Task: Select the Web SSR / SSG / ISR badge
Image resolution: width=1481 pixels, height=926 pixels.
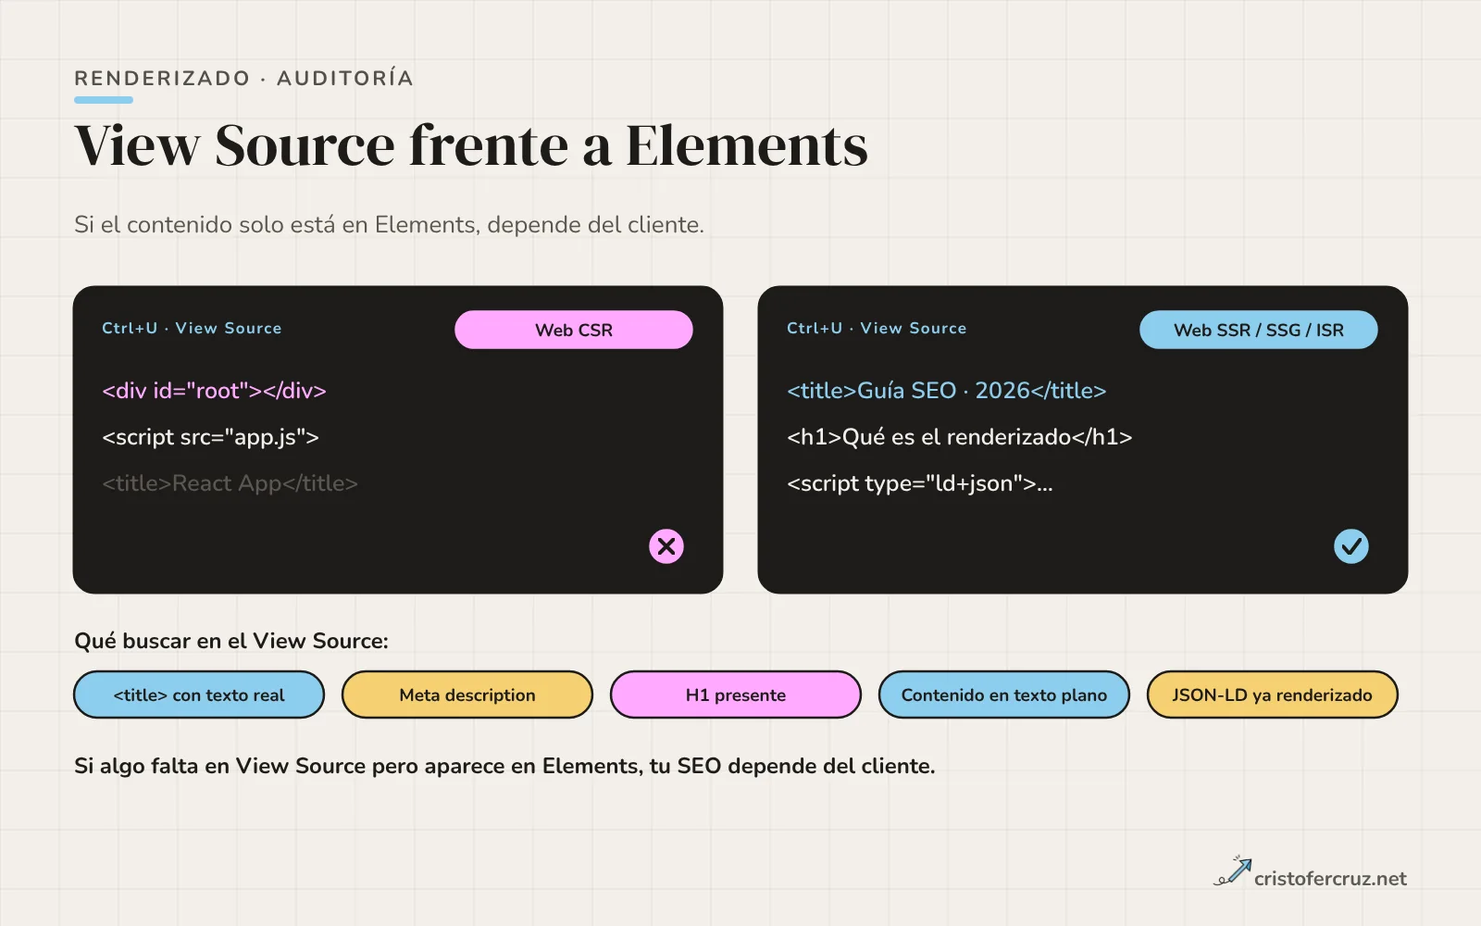Action: [1259, 330]
